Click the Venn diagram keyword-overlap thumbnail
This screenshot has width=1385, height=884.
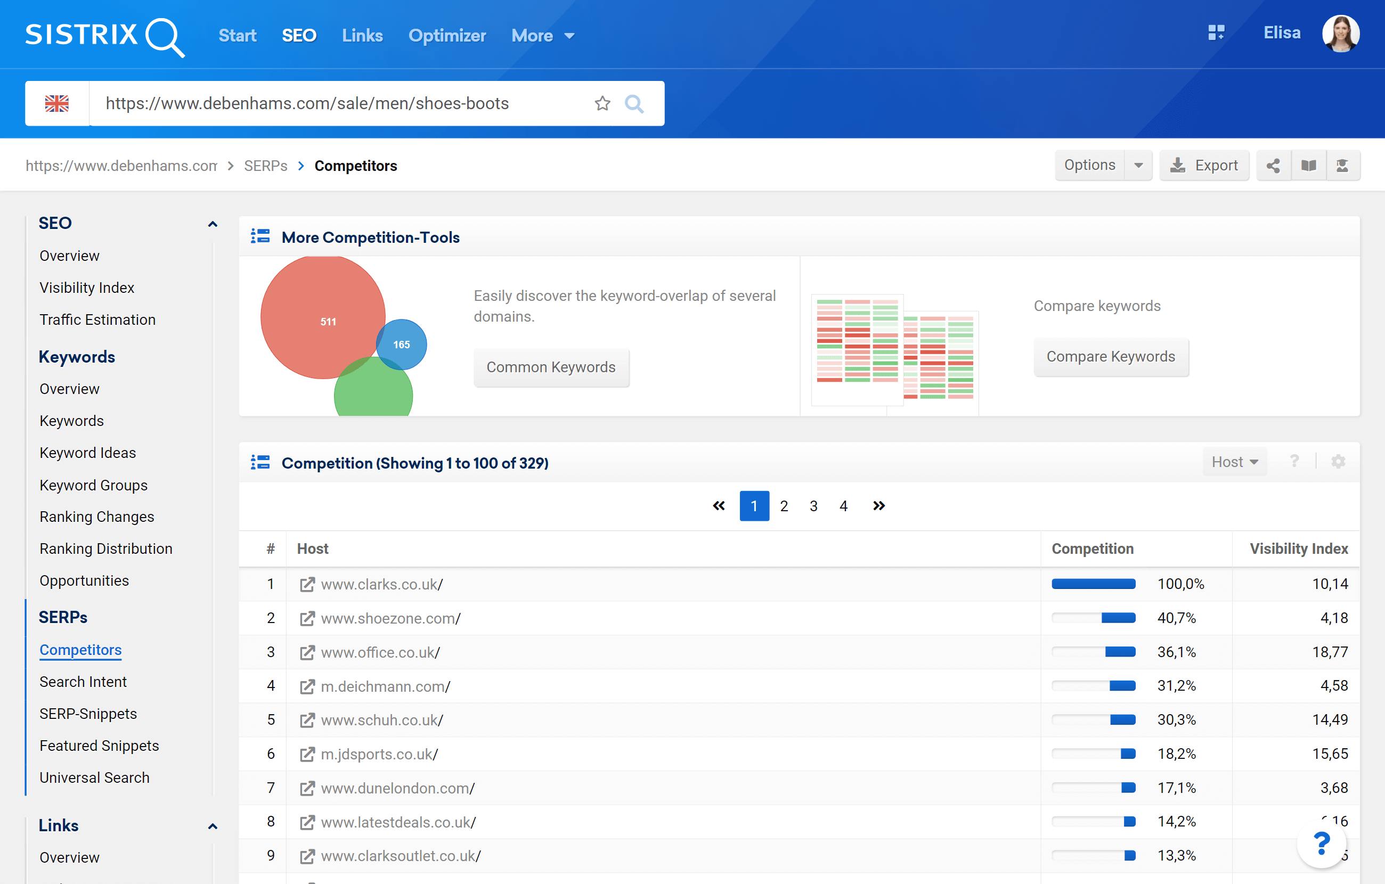(344, 336)
